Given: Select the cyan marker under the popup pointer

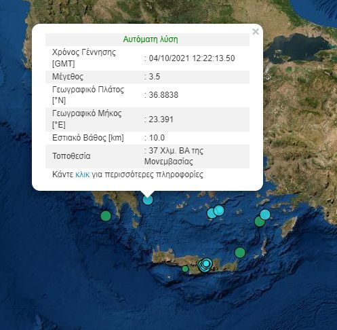Looking at the screenshot, I should pyautogui.click(x=148, y=200).
